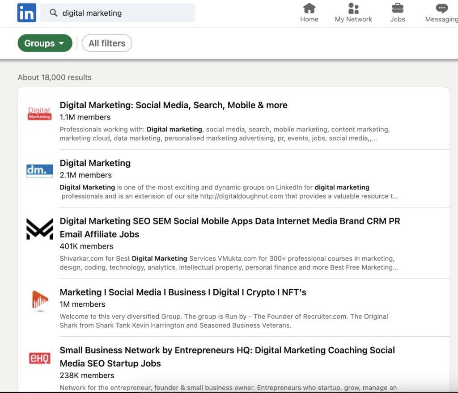Viewport: 458px width, 393px height.
Task: Open the 'Digital Marketing SEO SEM Social Mobile Apps' group
Action: (230, 228)
